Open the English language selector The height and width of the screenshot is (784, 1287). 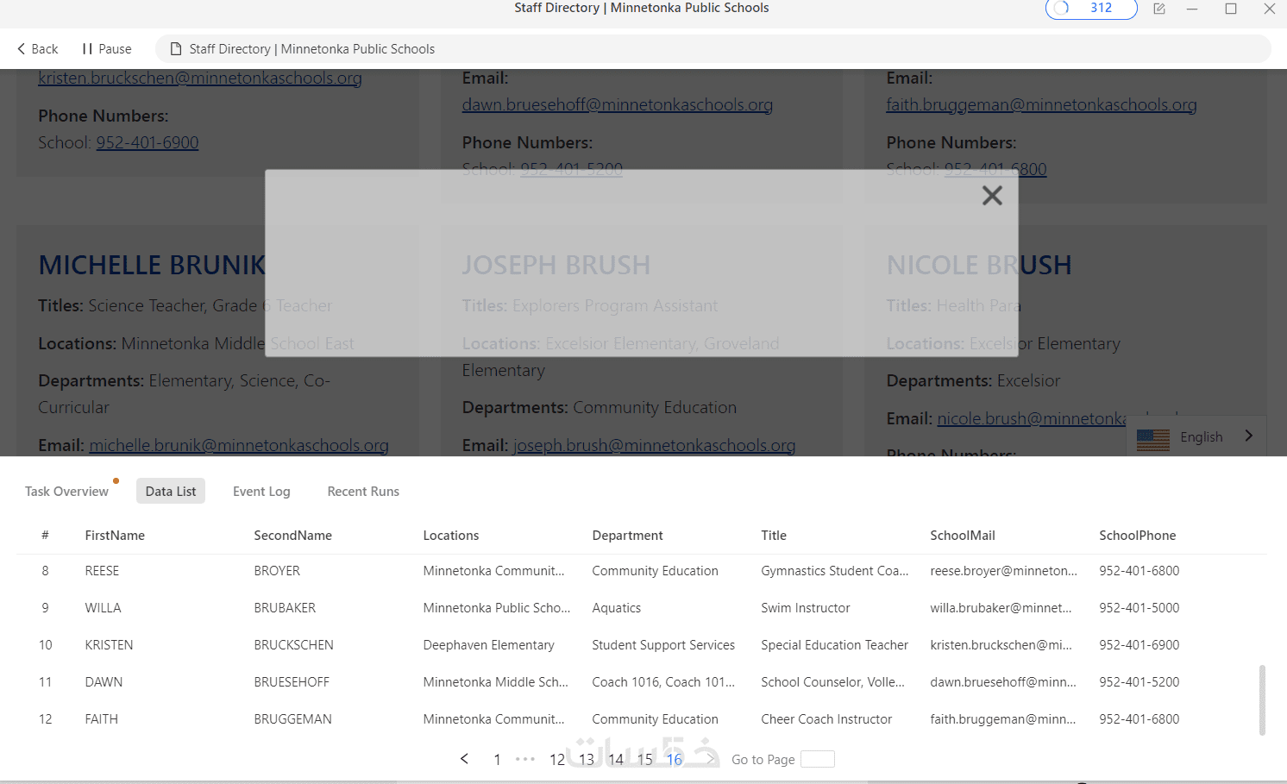[x=1196, y=437]
